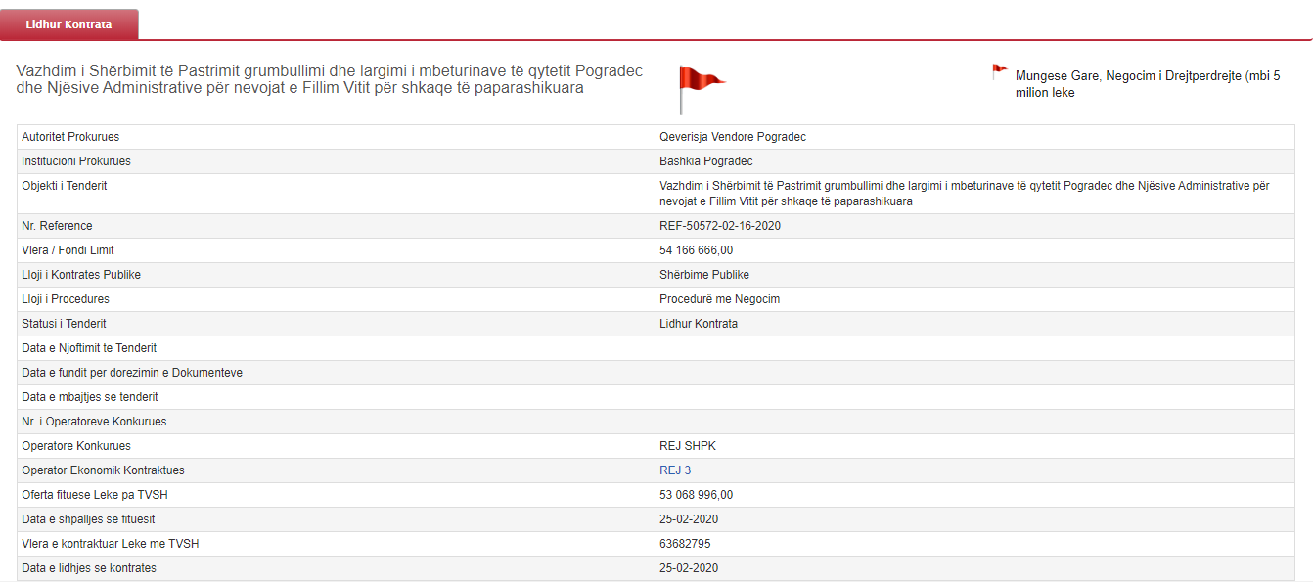Screen dimensions: 1313x582
Task: Select the value Procedurë me Negocim
Action: coord(720,299)
